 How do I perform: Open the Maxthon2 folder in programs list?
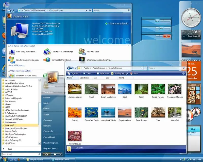click(20, 125)
